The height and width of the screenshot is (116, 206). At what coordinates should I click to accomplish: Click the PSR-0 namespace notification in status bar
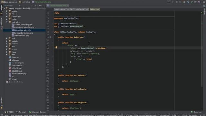coord(87,115)
